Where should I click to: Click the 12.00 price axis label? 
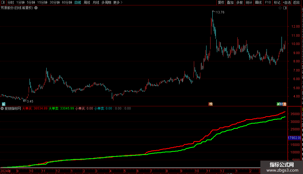tap(295, 27)
